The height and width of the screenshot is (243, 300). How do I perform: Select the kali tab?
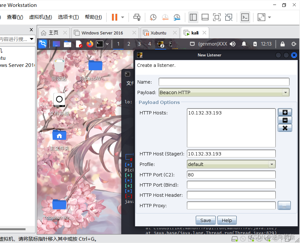(x=195, y=33)
